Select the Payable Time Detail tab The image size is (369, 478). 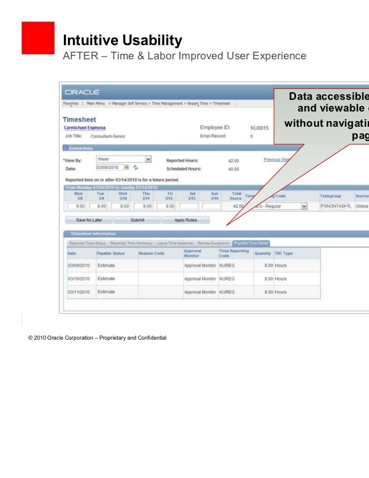tap(251, 243)
